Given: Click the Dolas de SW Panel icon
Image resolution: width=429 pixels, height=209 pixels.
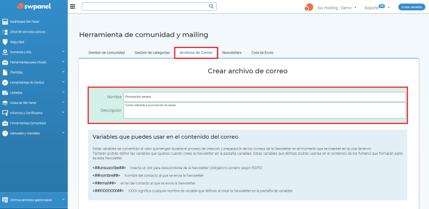Looking at the screenshot, I should (5, 103).
